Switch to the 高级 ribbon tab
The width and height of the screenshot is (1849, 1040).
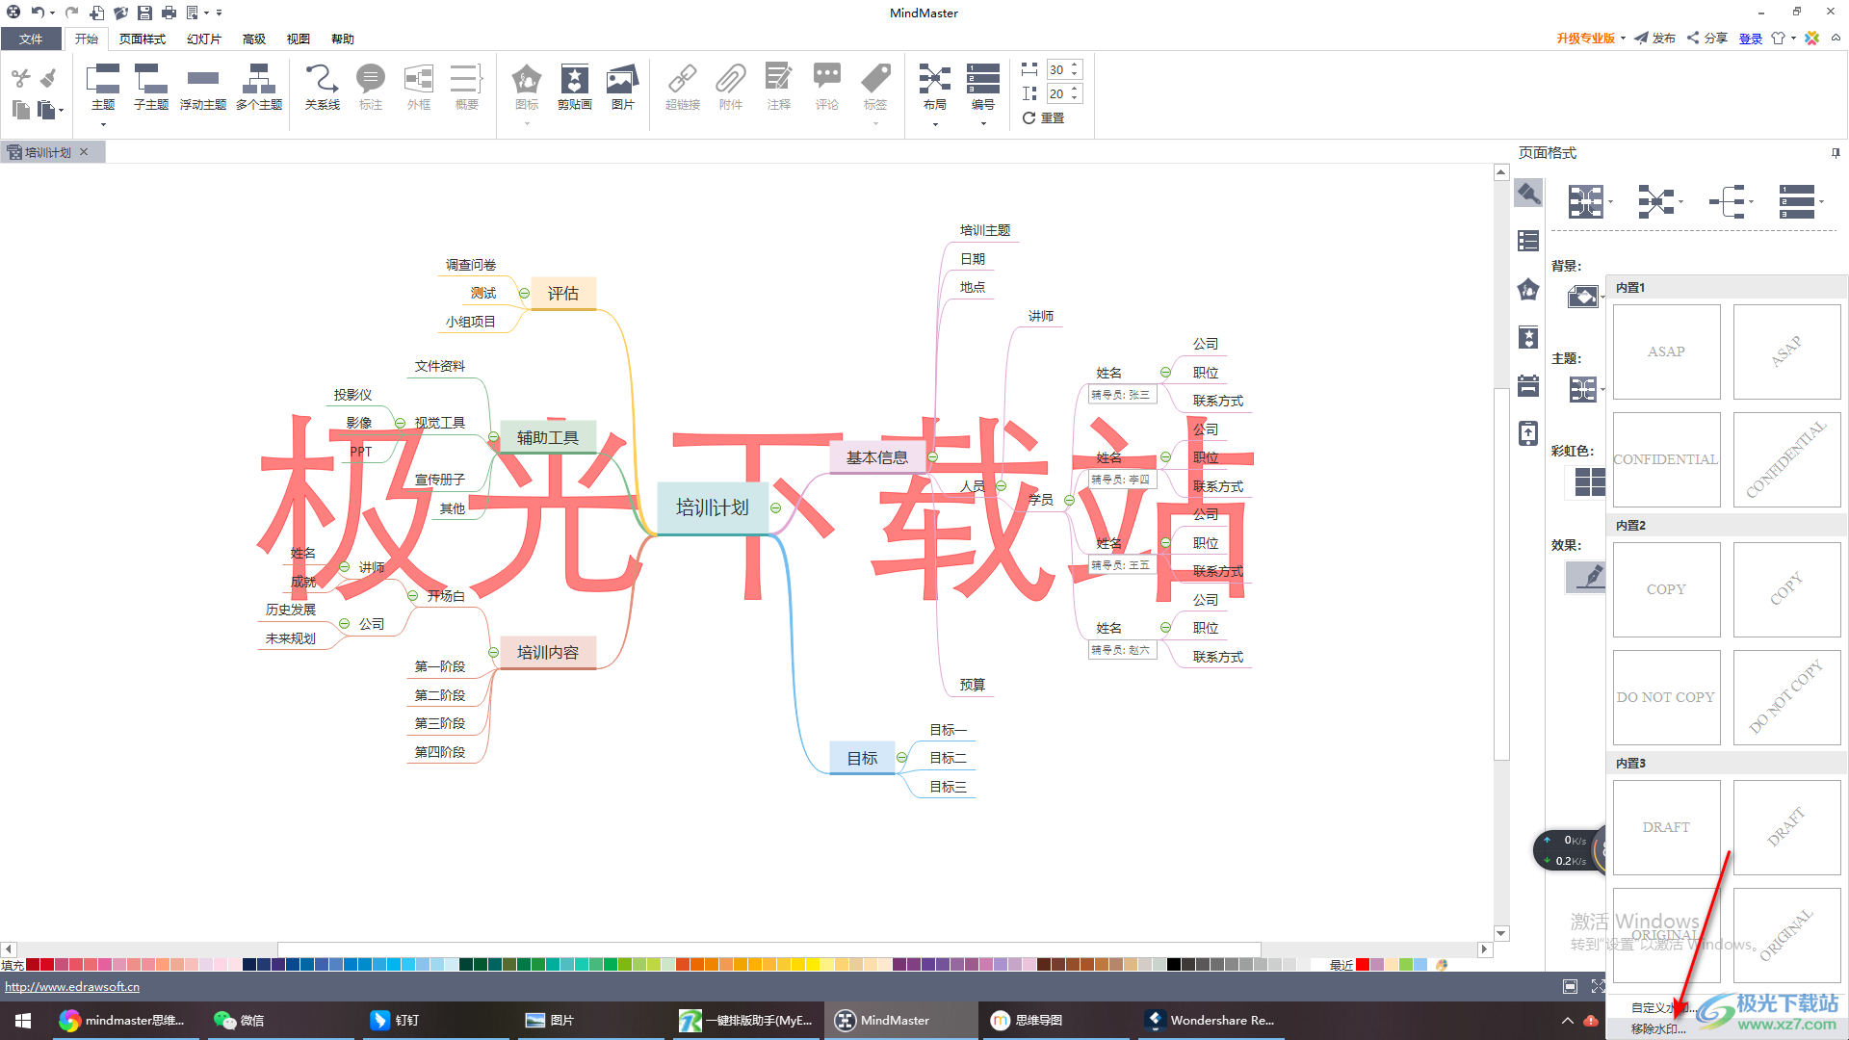coord(254,39)
